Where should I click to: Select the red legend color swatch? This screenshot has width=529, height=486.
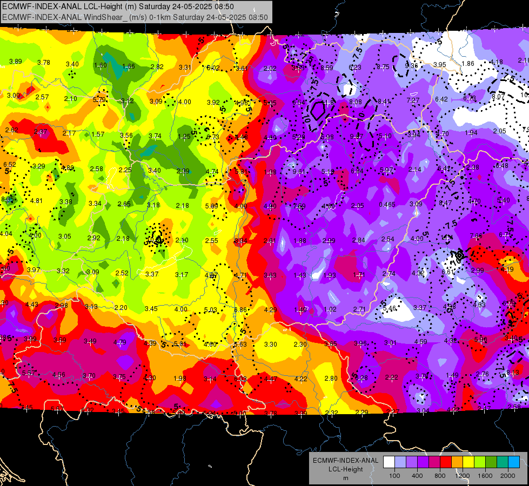pos(446,462)
